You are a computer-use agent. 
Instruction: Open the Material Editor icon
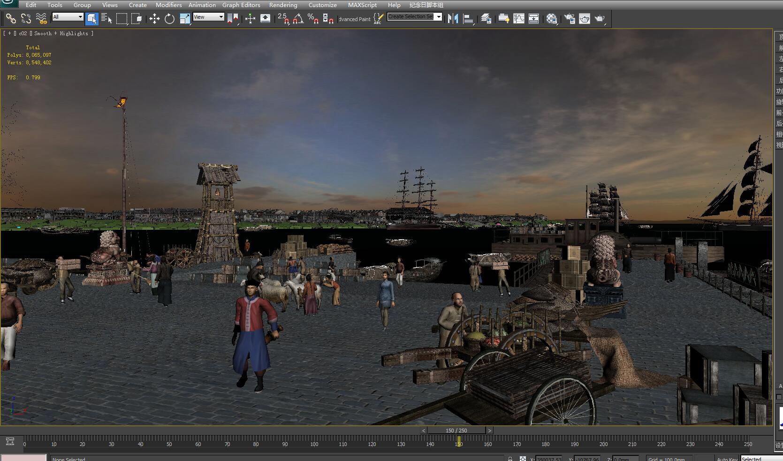pyautogui.click(x=552, y=19)
